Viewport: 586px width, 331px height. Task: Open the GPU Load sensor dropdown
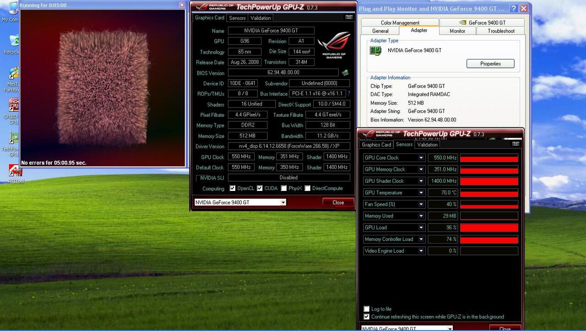(x=421, y=228)
